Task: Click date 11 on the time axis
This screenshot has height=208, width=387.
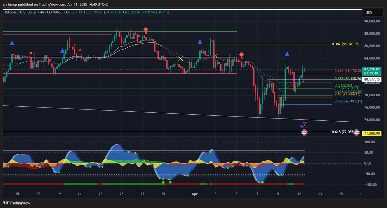Action: pyautogui.click(x=299, y=194)
